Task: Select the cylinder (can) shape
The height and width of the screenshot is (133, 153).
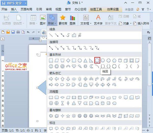Action: (120, 61)
